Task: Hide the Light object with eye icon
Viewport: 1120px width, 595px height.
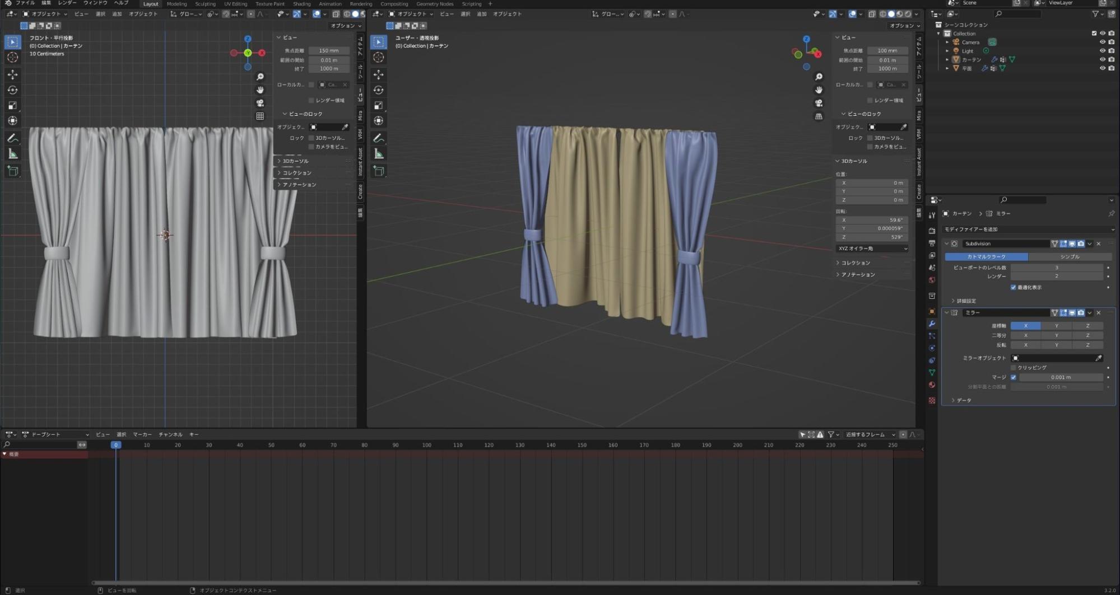Action: coord(1102,51)
